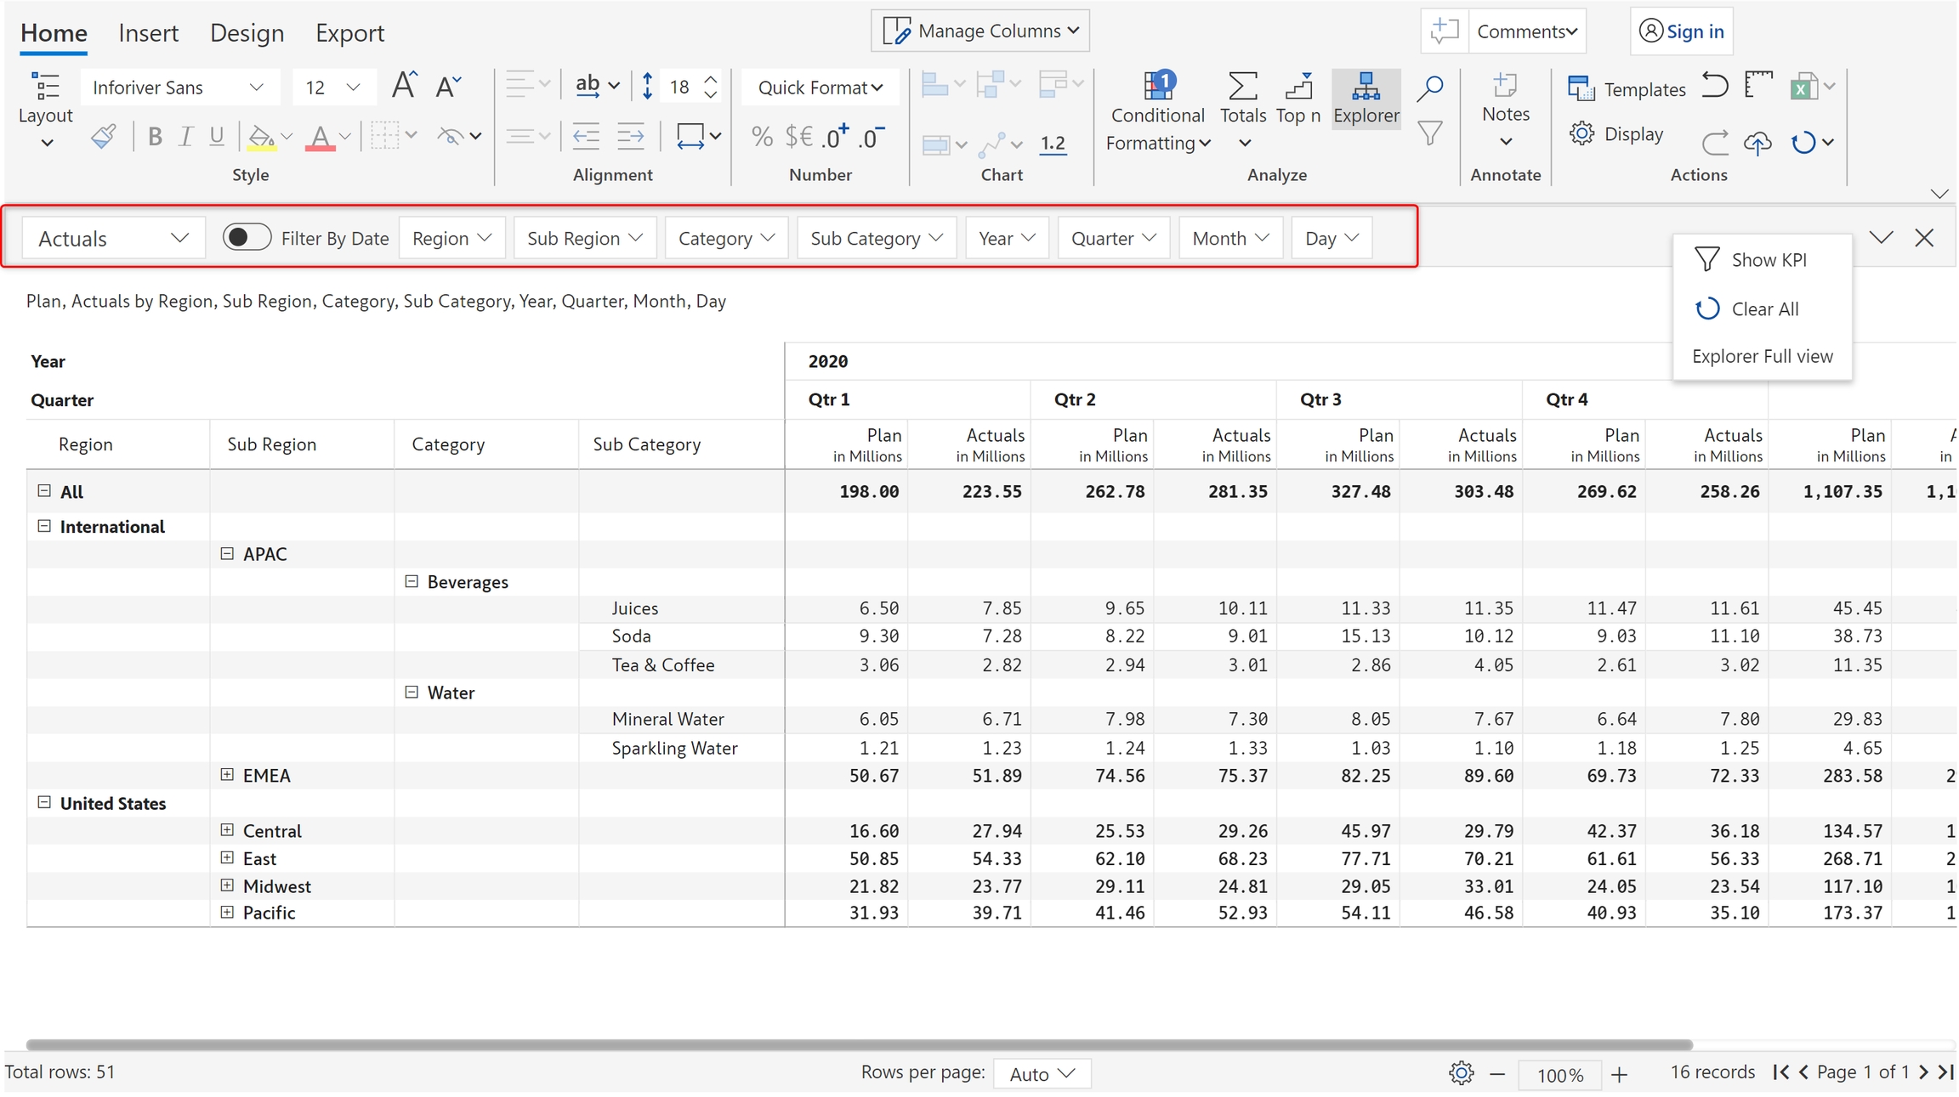
Task: Open Conditional Formatting icon
Action: click(1157, 86)
